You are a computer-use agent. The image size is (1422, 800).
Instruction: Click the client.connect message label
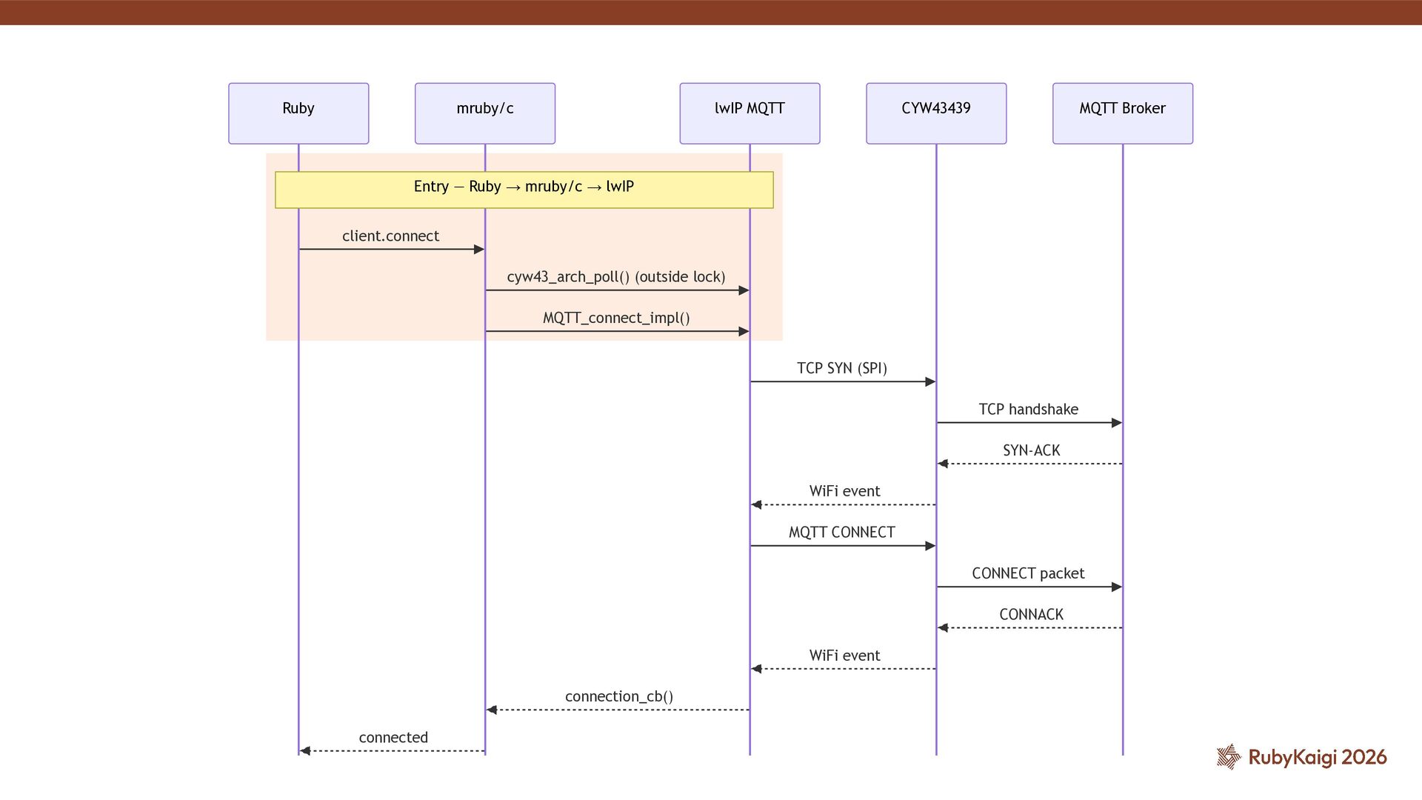390,236
